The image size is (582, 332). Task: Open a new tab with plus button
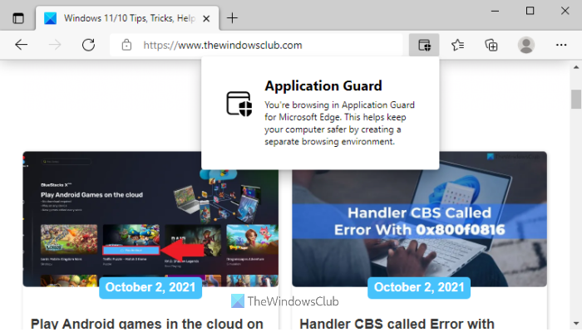[x=232, y=18]
